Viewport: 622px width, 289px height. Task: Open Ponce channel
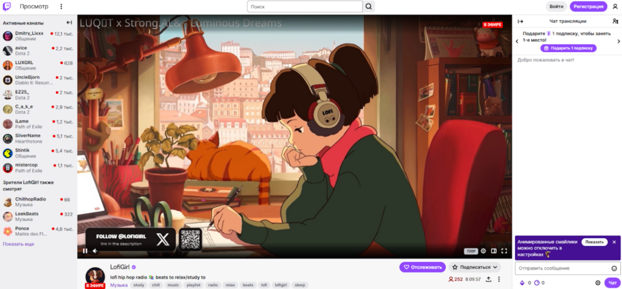(x=38, y=231)
